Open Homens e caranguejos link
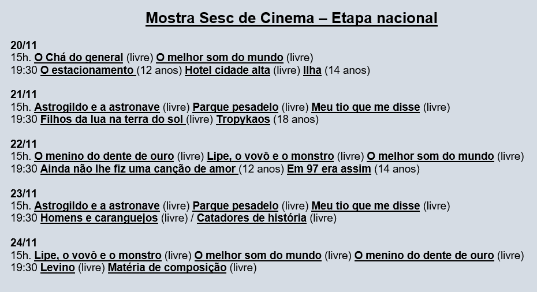 [99, 218]
